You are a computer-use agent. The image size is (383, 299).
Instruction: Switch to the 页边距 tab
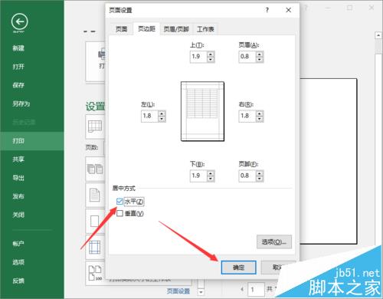point(146,28)
